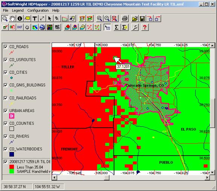The image size is (217, 191).
Task: Click the Colorado Springs, CO map label
Action: point(145,86)
